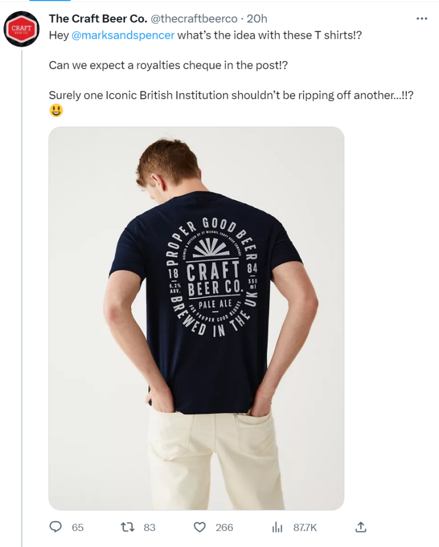Click the reply count 65
Viewport: 439px width, 547px height.
78,528
